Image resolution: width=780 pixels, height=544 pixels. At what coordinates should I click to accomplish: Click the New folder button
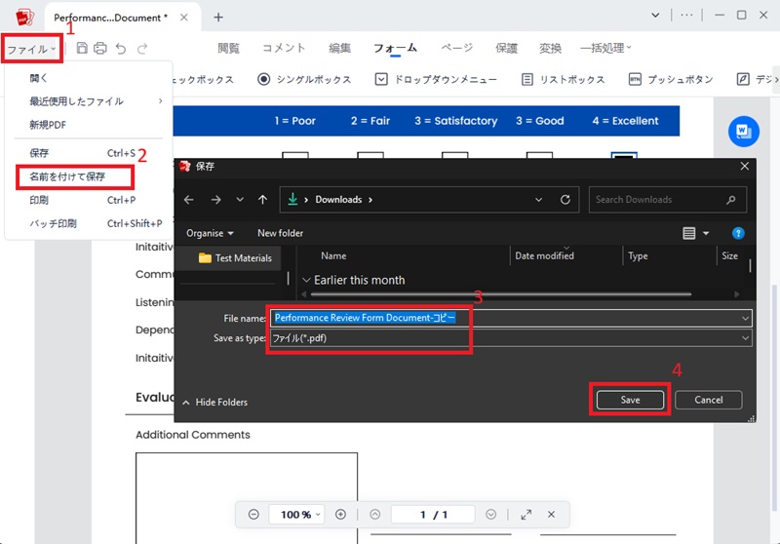(280, 233)
